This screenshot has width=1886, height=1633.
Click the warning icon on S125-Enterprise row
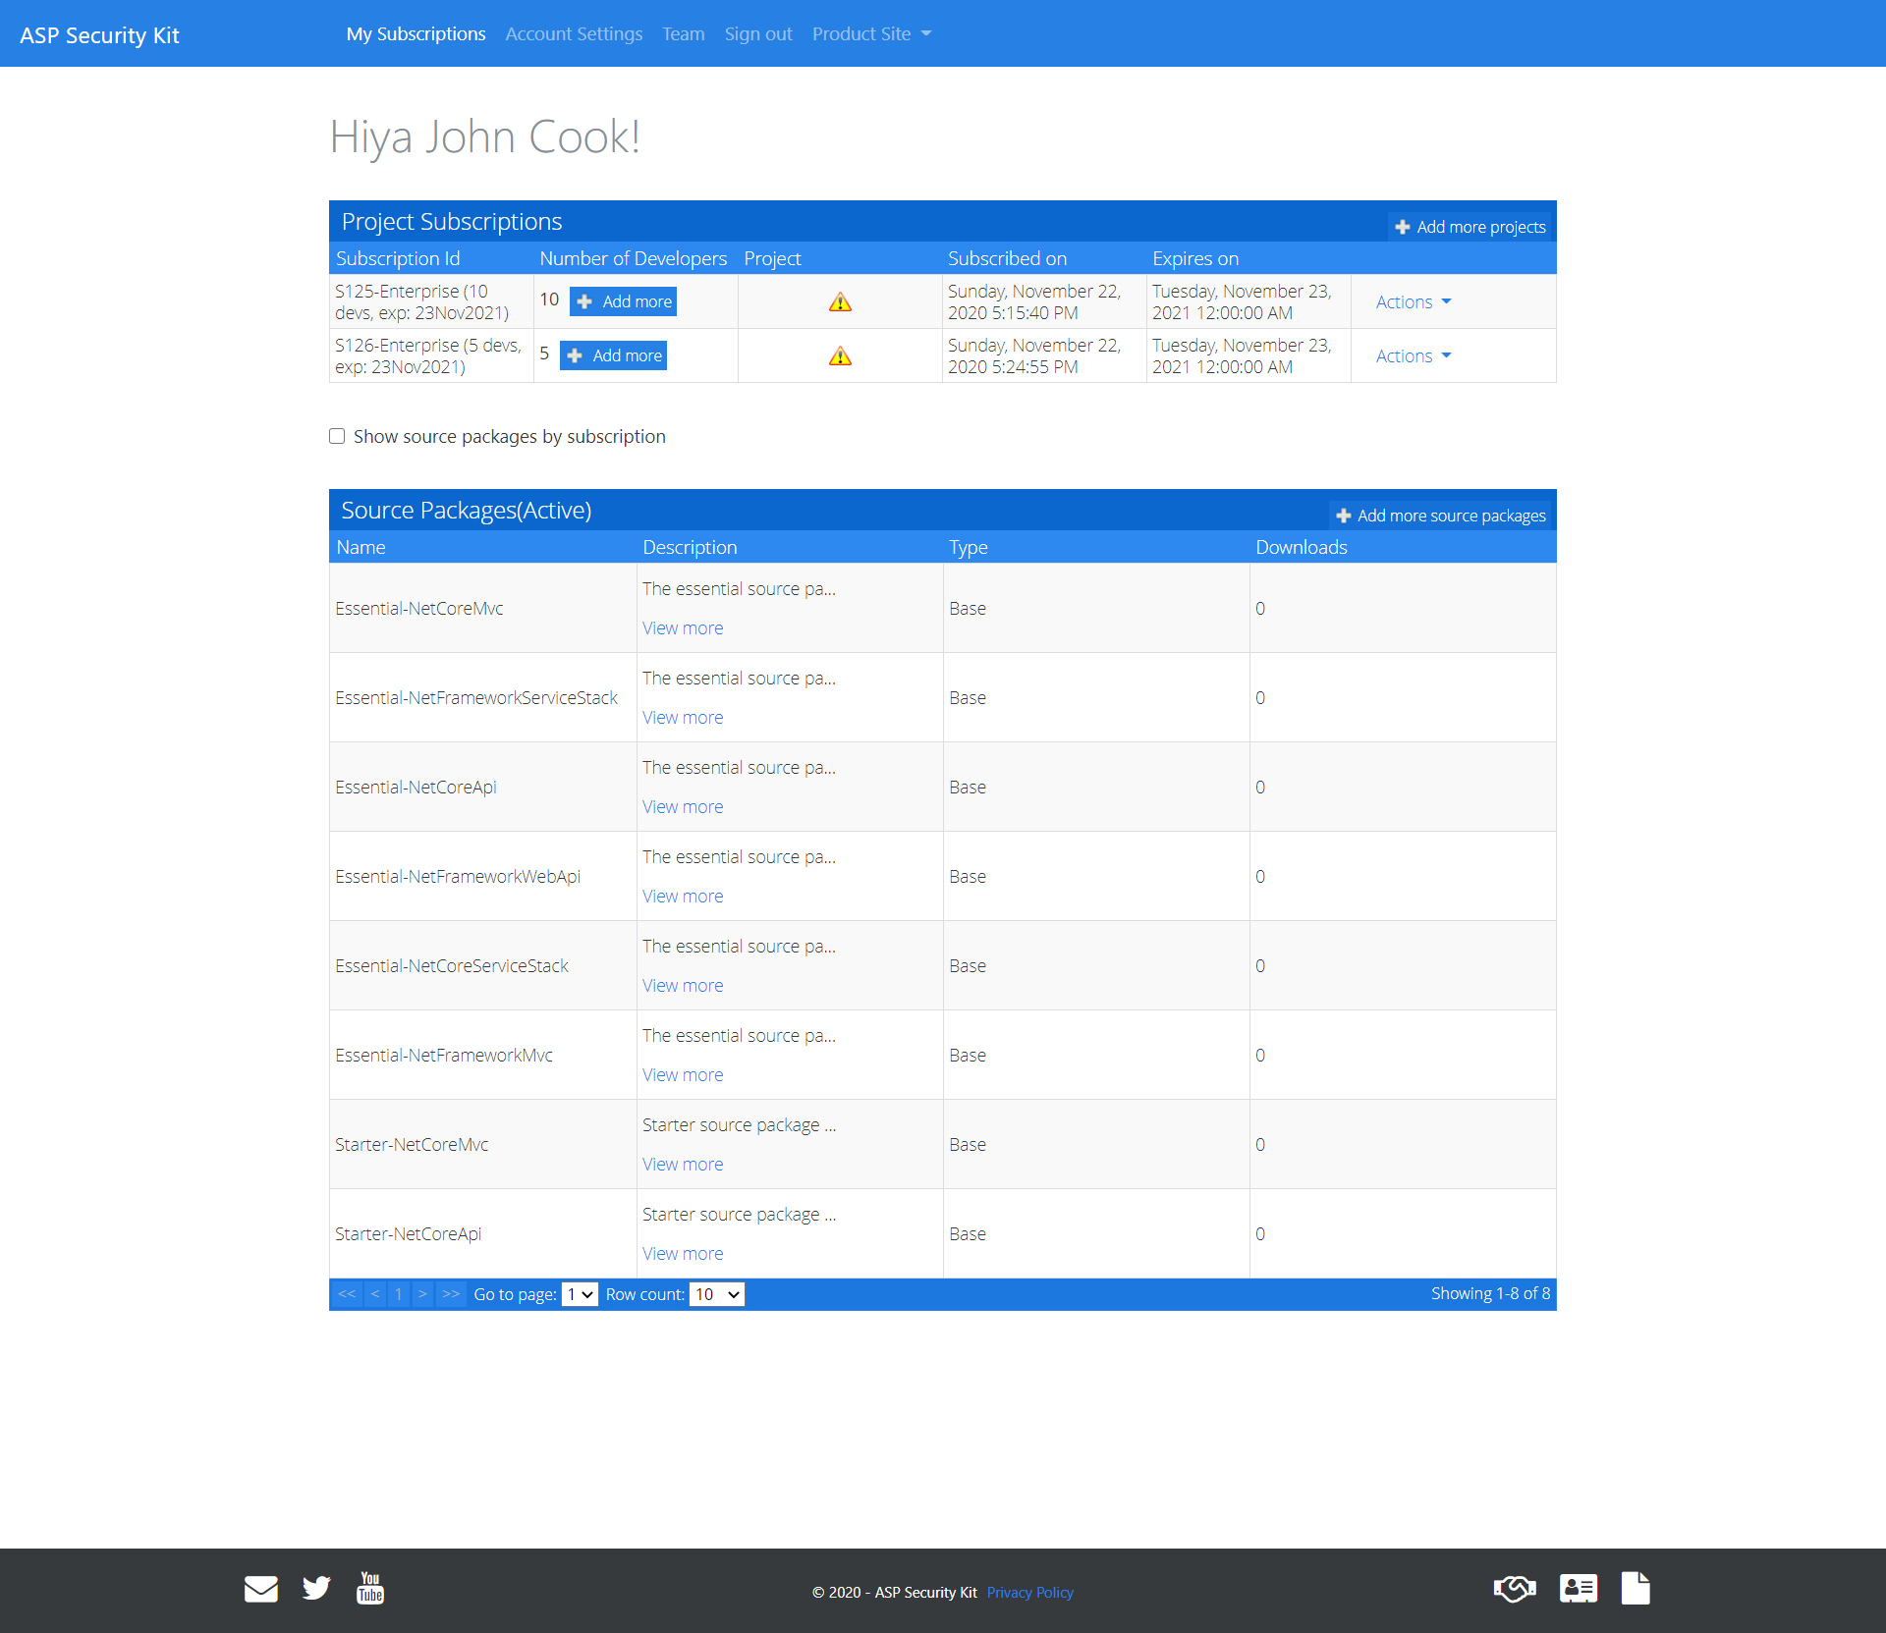[x=841, y=301]
